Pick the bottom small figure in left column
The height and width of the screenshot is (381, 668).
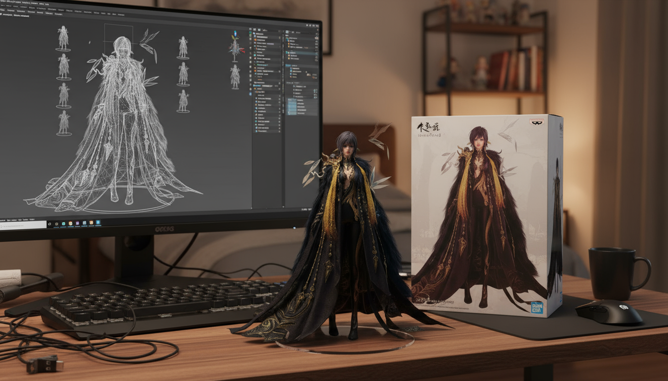(x=64, y=123)
